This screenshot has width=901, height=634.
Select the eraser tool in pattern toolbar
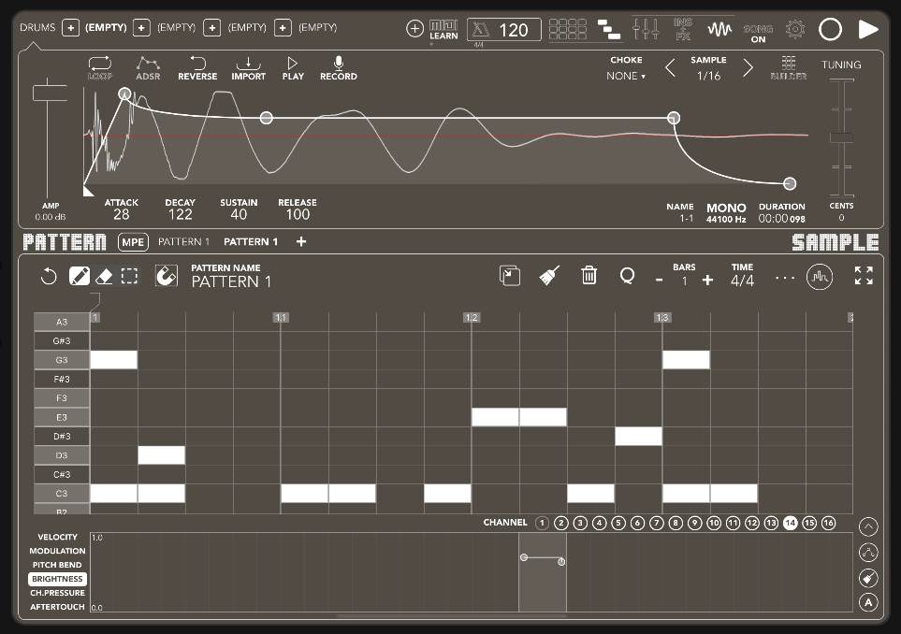pyautogui.click(x=104, y=276)
